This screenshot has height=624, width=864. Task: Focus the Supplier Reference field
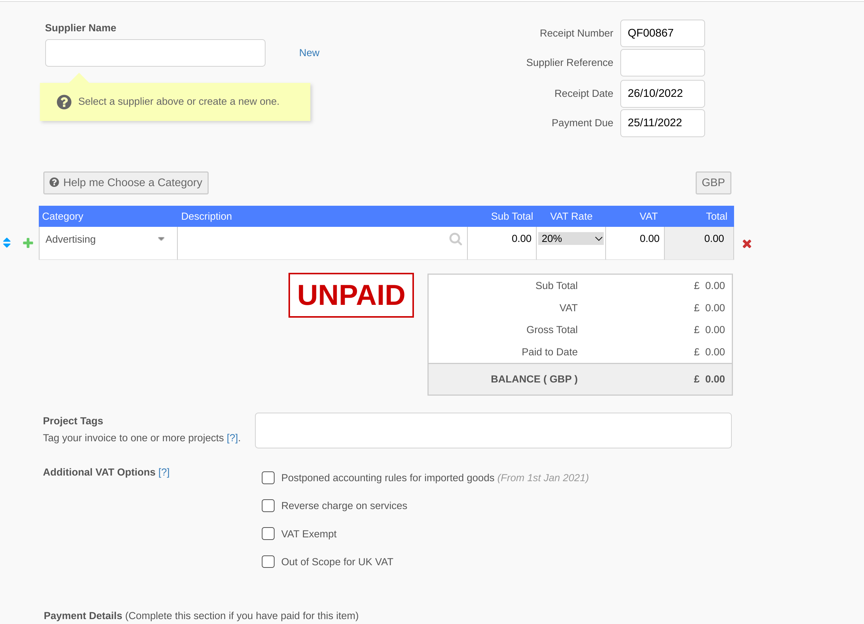[x=662, y=63]
